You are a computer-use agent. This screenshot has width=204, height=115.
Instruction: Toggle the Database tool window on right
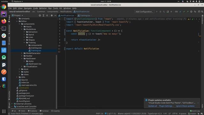tap(202, 19)
